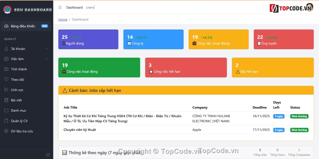Viewport: 319px width, 159px height.
Task: Open Bảng điều khiển in sidebar
Action: (26, 26)
